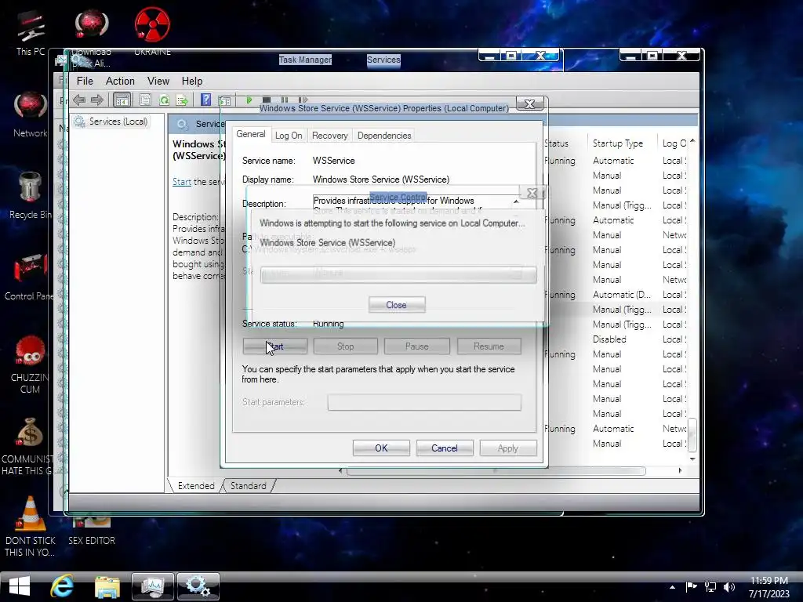Click the Start the service link
The width and height of the screenshot is (803, 602).
(181, 181)
